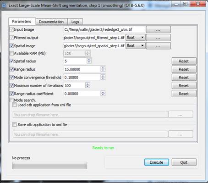Image resolution: width=208 pixels, height=183 pixels.
Task: Click the progress bar under No process
Action: click(49, 166)
